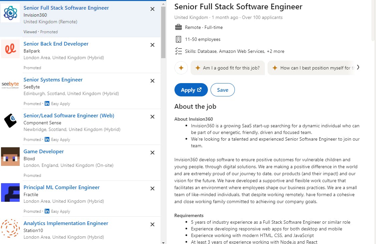Click the 'Edinburgh, Scotland, United Kingdom (Hybrid)' location
The image size is (376, 244).
click(x=71, y=93)
